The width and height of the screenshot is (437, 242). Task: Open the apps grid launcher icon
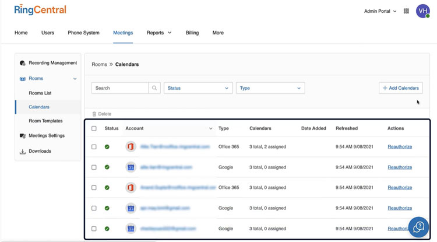[x=406, y=11]
